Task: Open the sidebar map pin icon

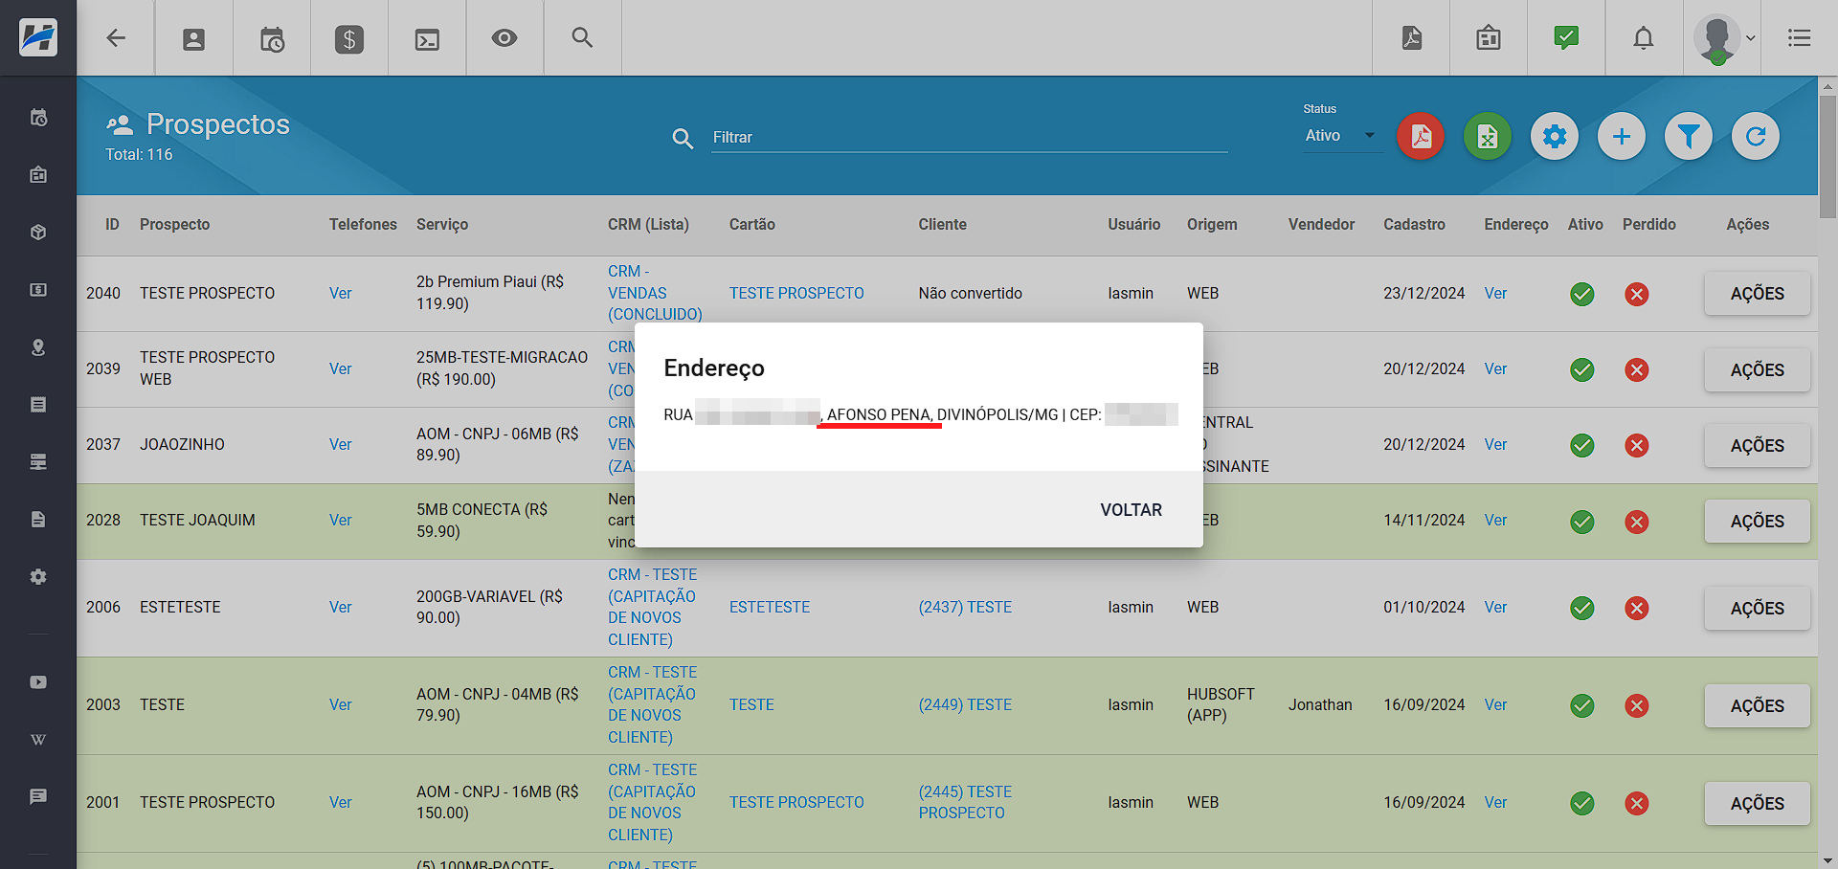Action: (38, 347)
